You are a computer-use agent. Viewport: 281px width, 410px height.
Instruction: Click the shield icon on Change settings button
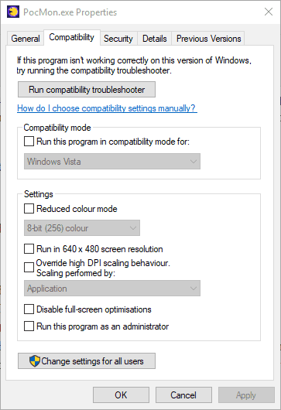click(35, 360)
